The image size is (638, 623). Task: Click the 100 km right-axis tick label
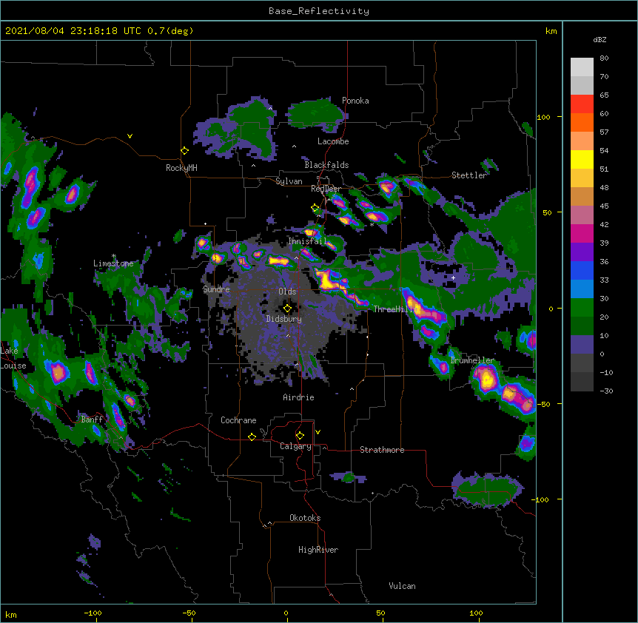point(543,117)
